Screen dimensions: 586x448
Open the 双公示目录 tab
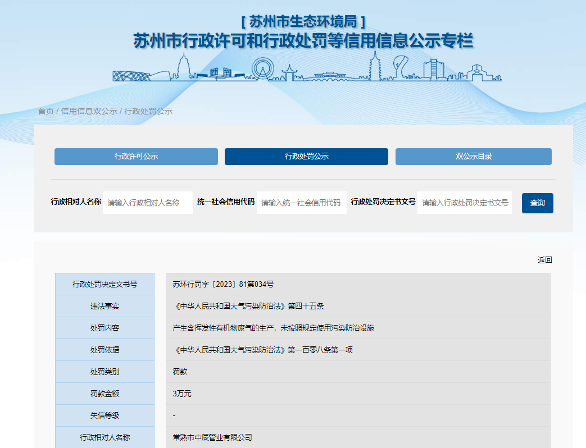[x=473, y=157]
